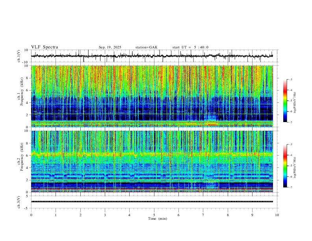The image size is (312, 241).
Task: Click the time axis tick label '0'
Action: (31, 215)
